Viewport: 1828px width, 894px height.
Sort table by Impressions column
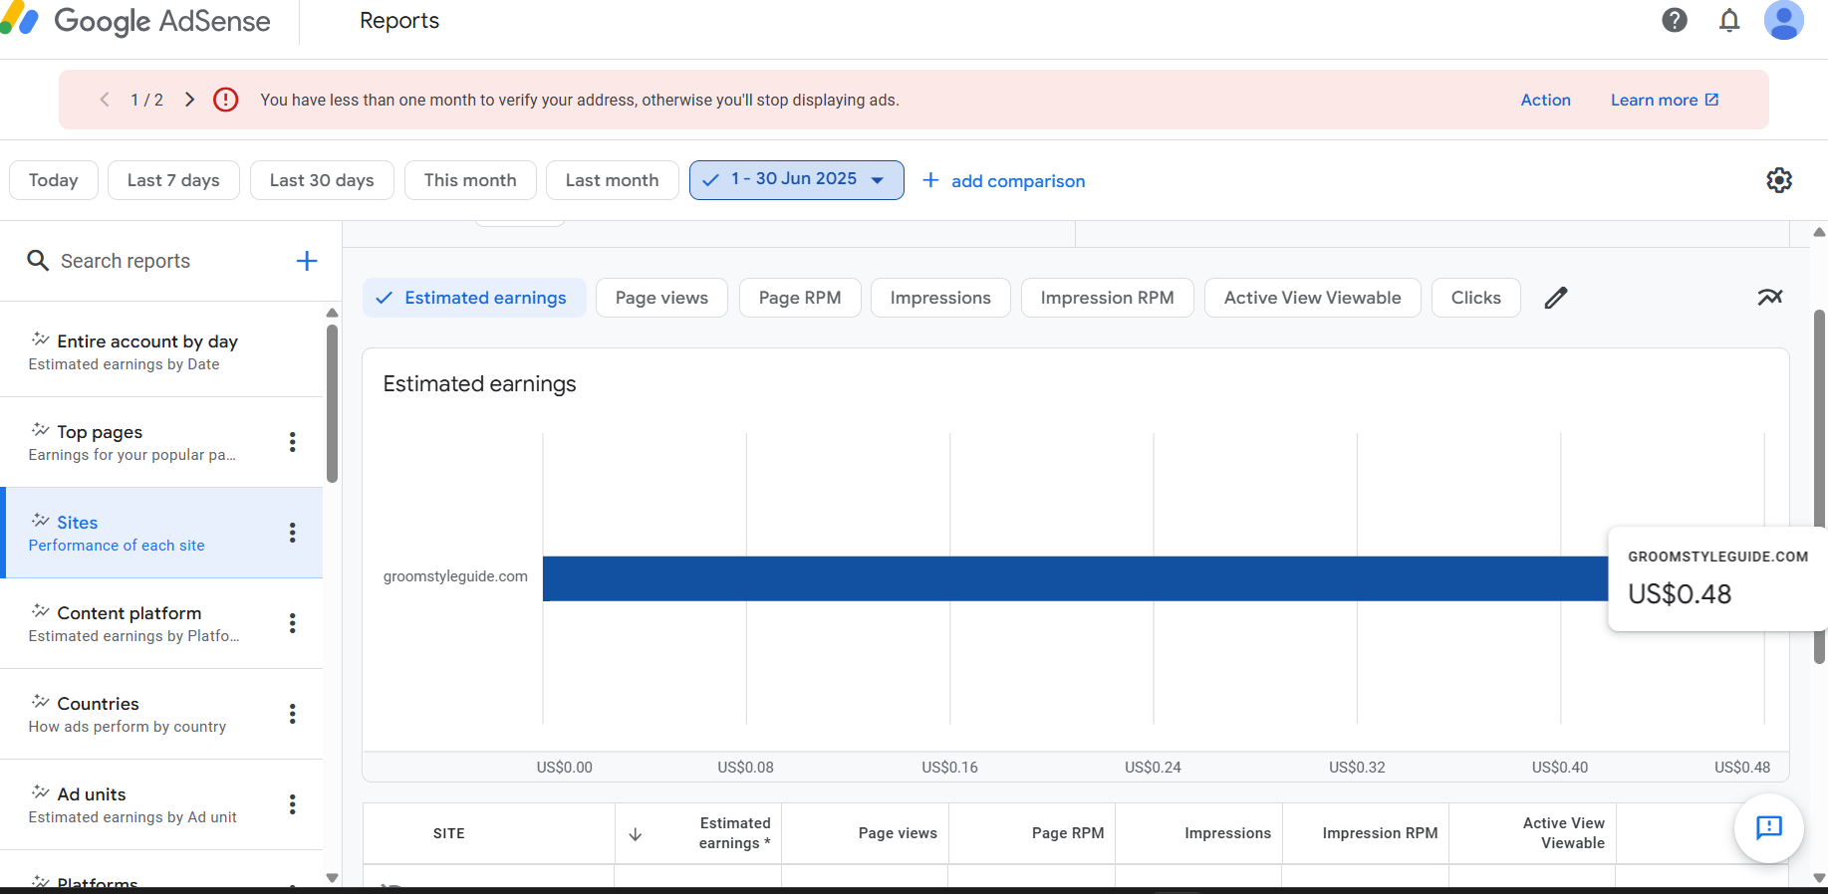click(x=1227, y=833)
